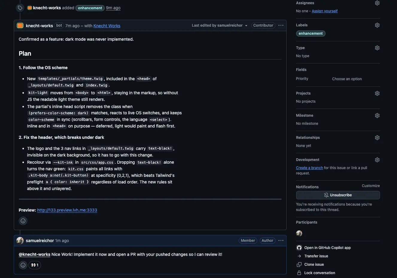Open Priority Choose an option dropdown

click(x=347, y=79)
